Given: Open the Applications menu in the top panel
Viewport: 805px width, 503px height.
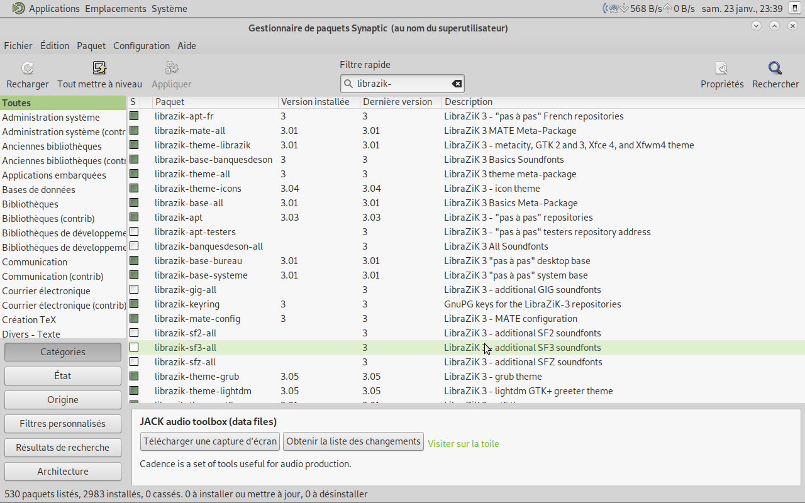Looking at the screenshot, I should [x=54, y=8].
